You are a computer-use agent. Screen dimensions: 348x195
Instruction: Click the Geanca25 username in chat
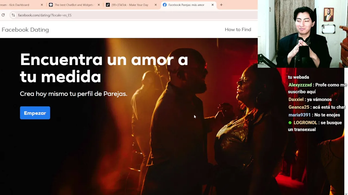pyautogui.click(x=299, y=107)
